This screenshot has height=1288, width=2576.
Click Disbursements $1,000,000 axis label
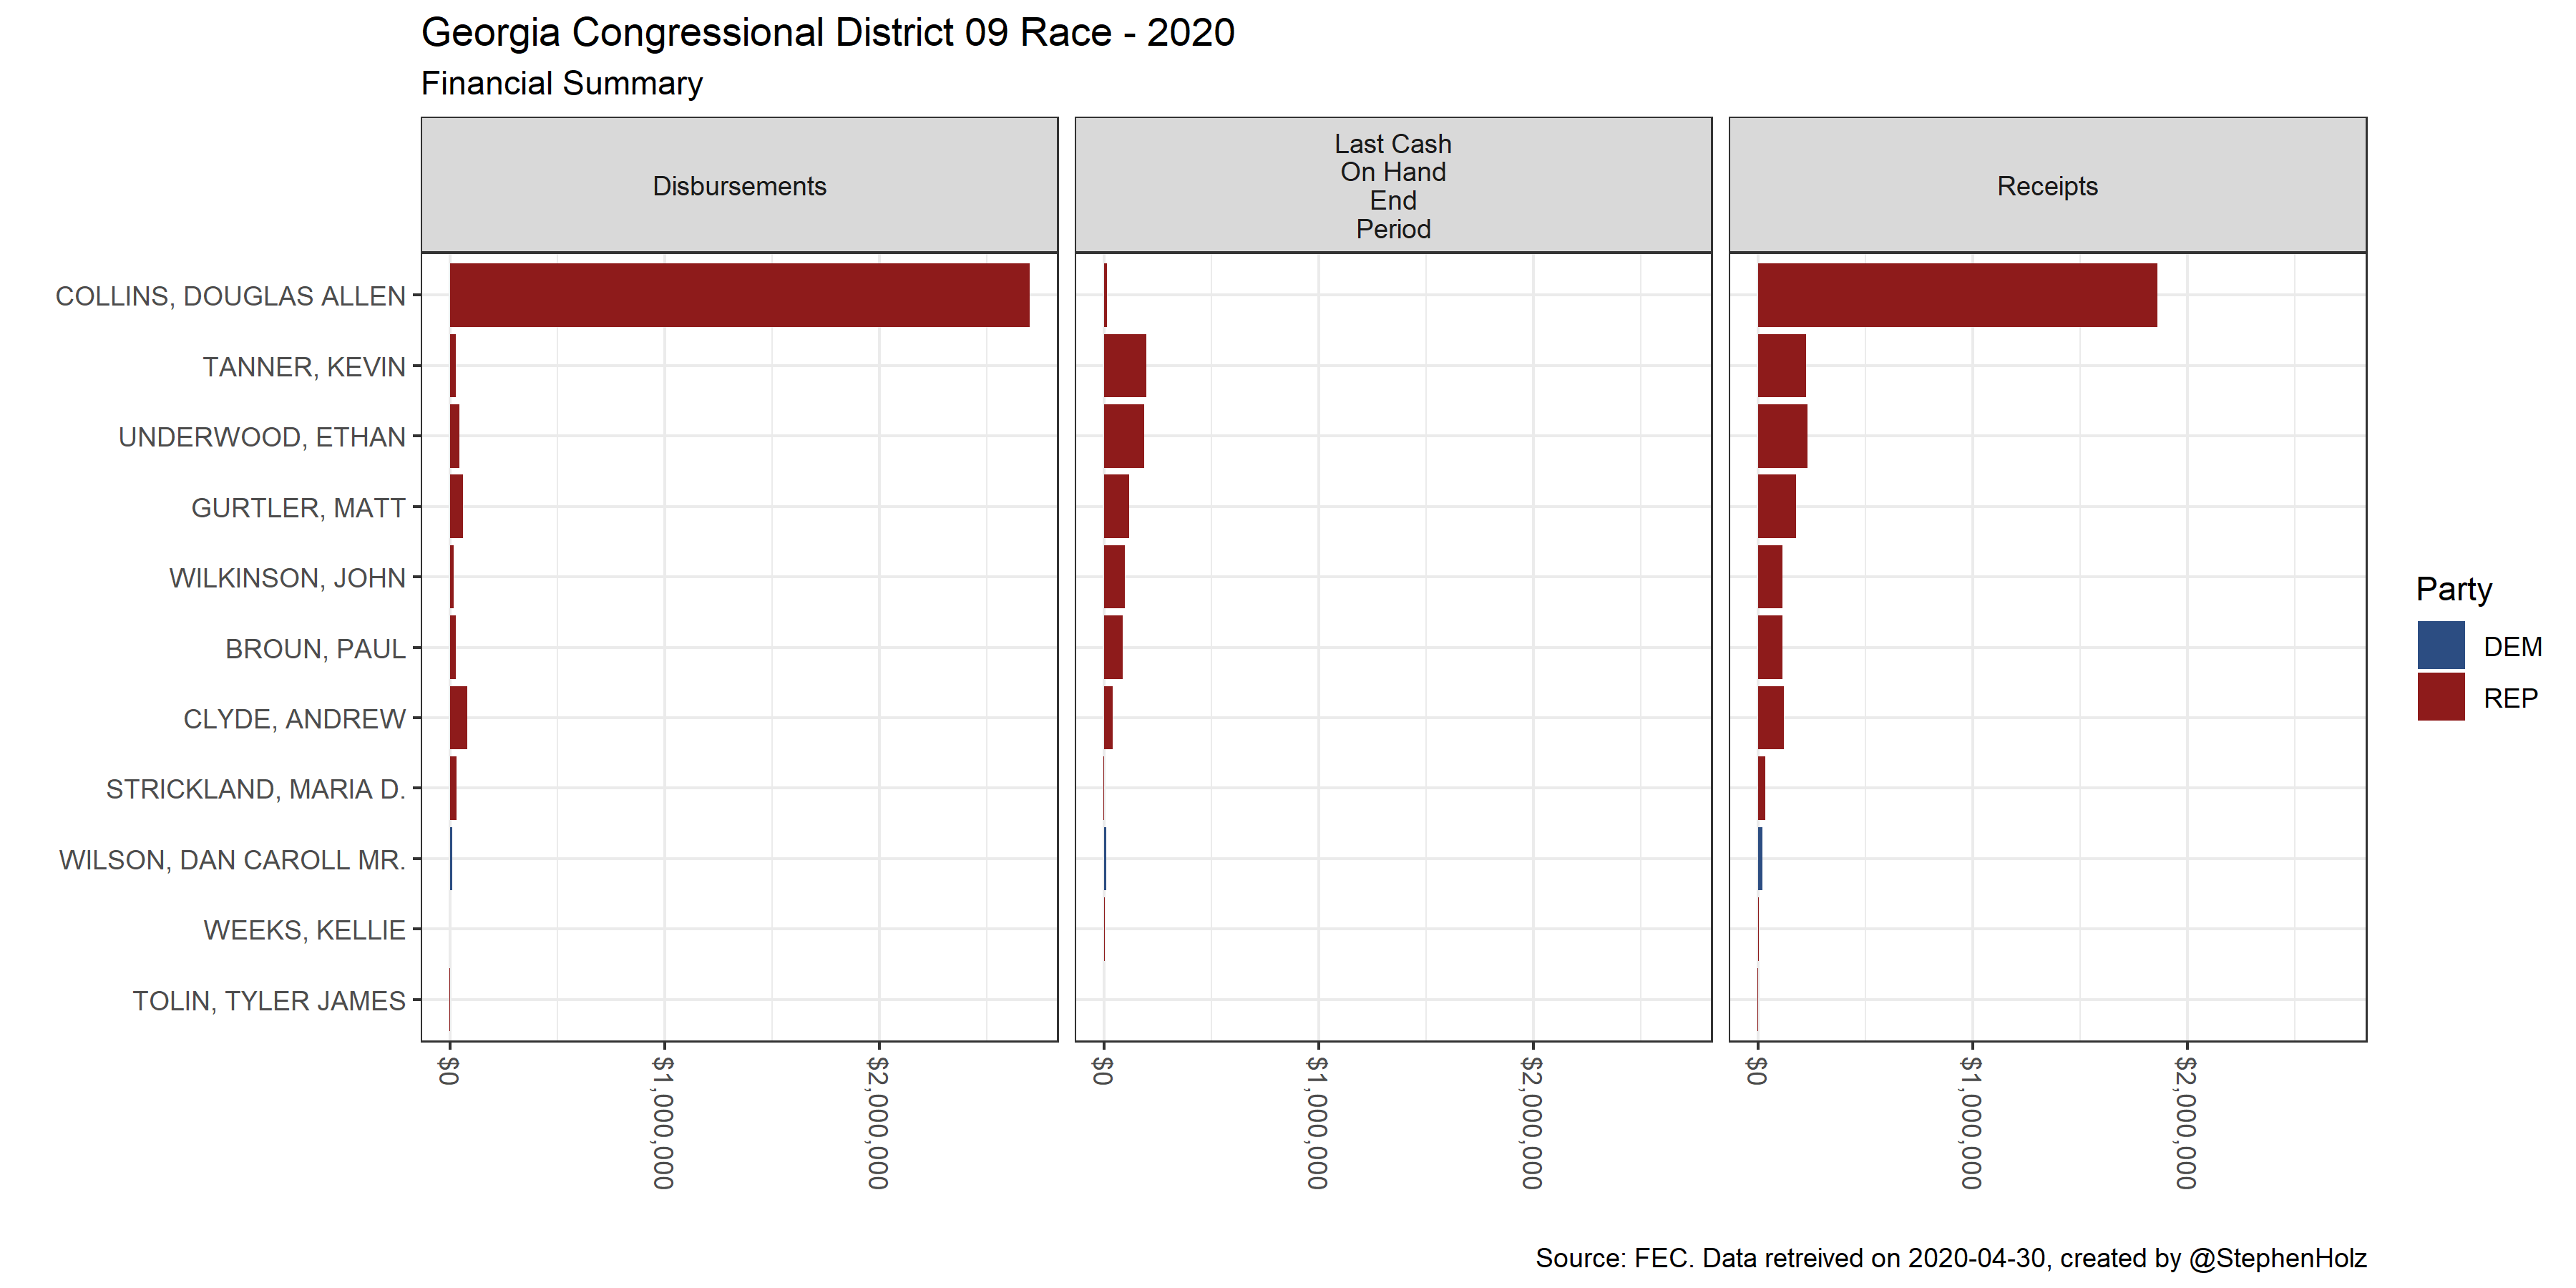tap(663, 1122)
